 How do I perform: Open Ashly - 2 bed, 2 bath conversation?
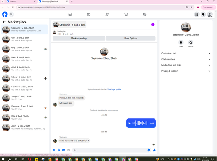24,127
